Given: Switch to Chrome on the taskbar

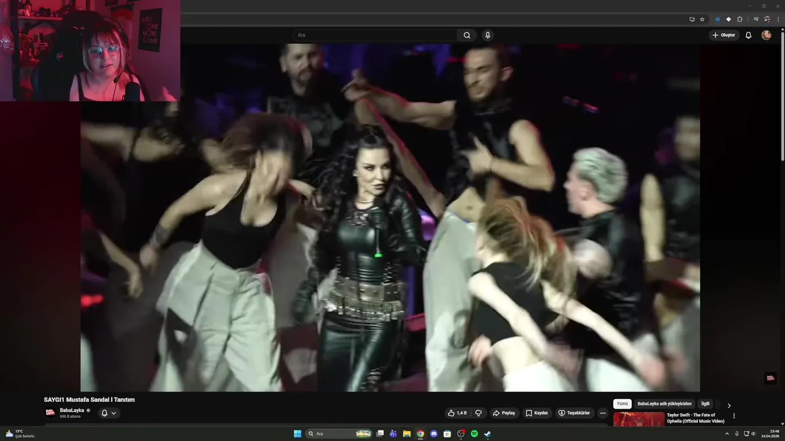Looking at the screenshot, I should pyautogui.click(x=420, y=434).
